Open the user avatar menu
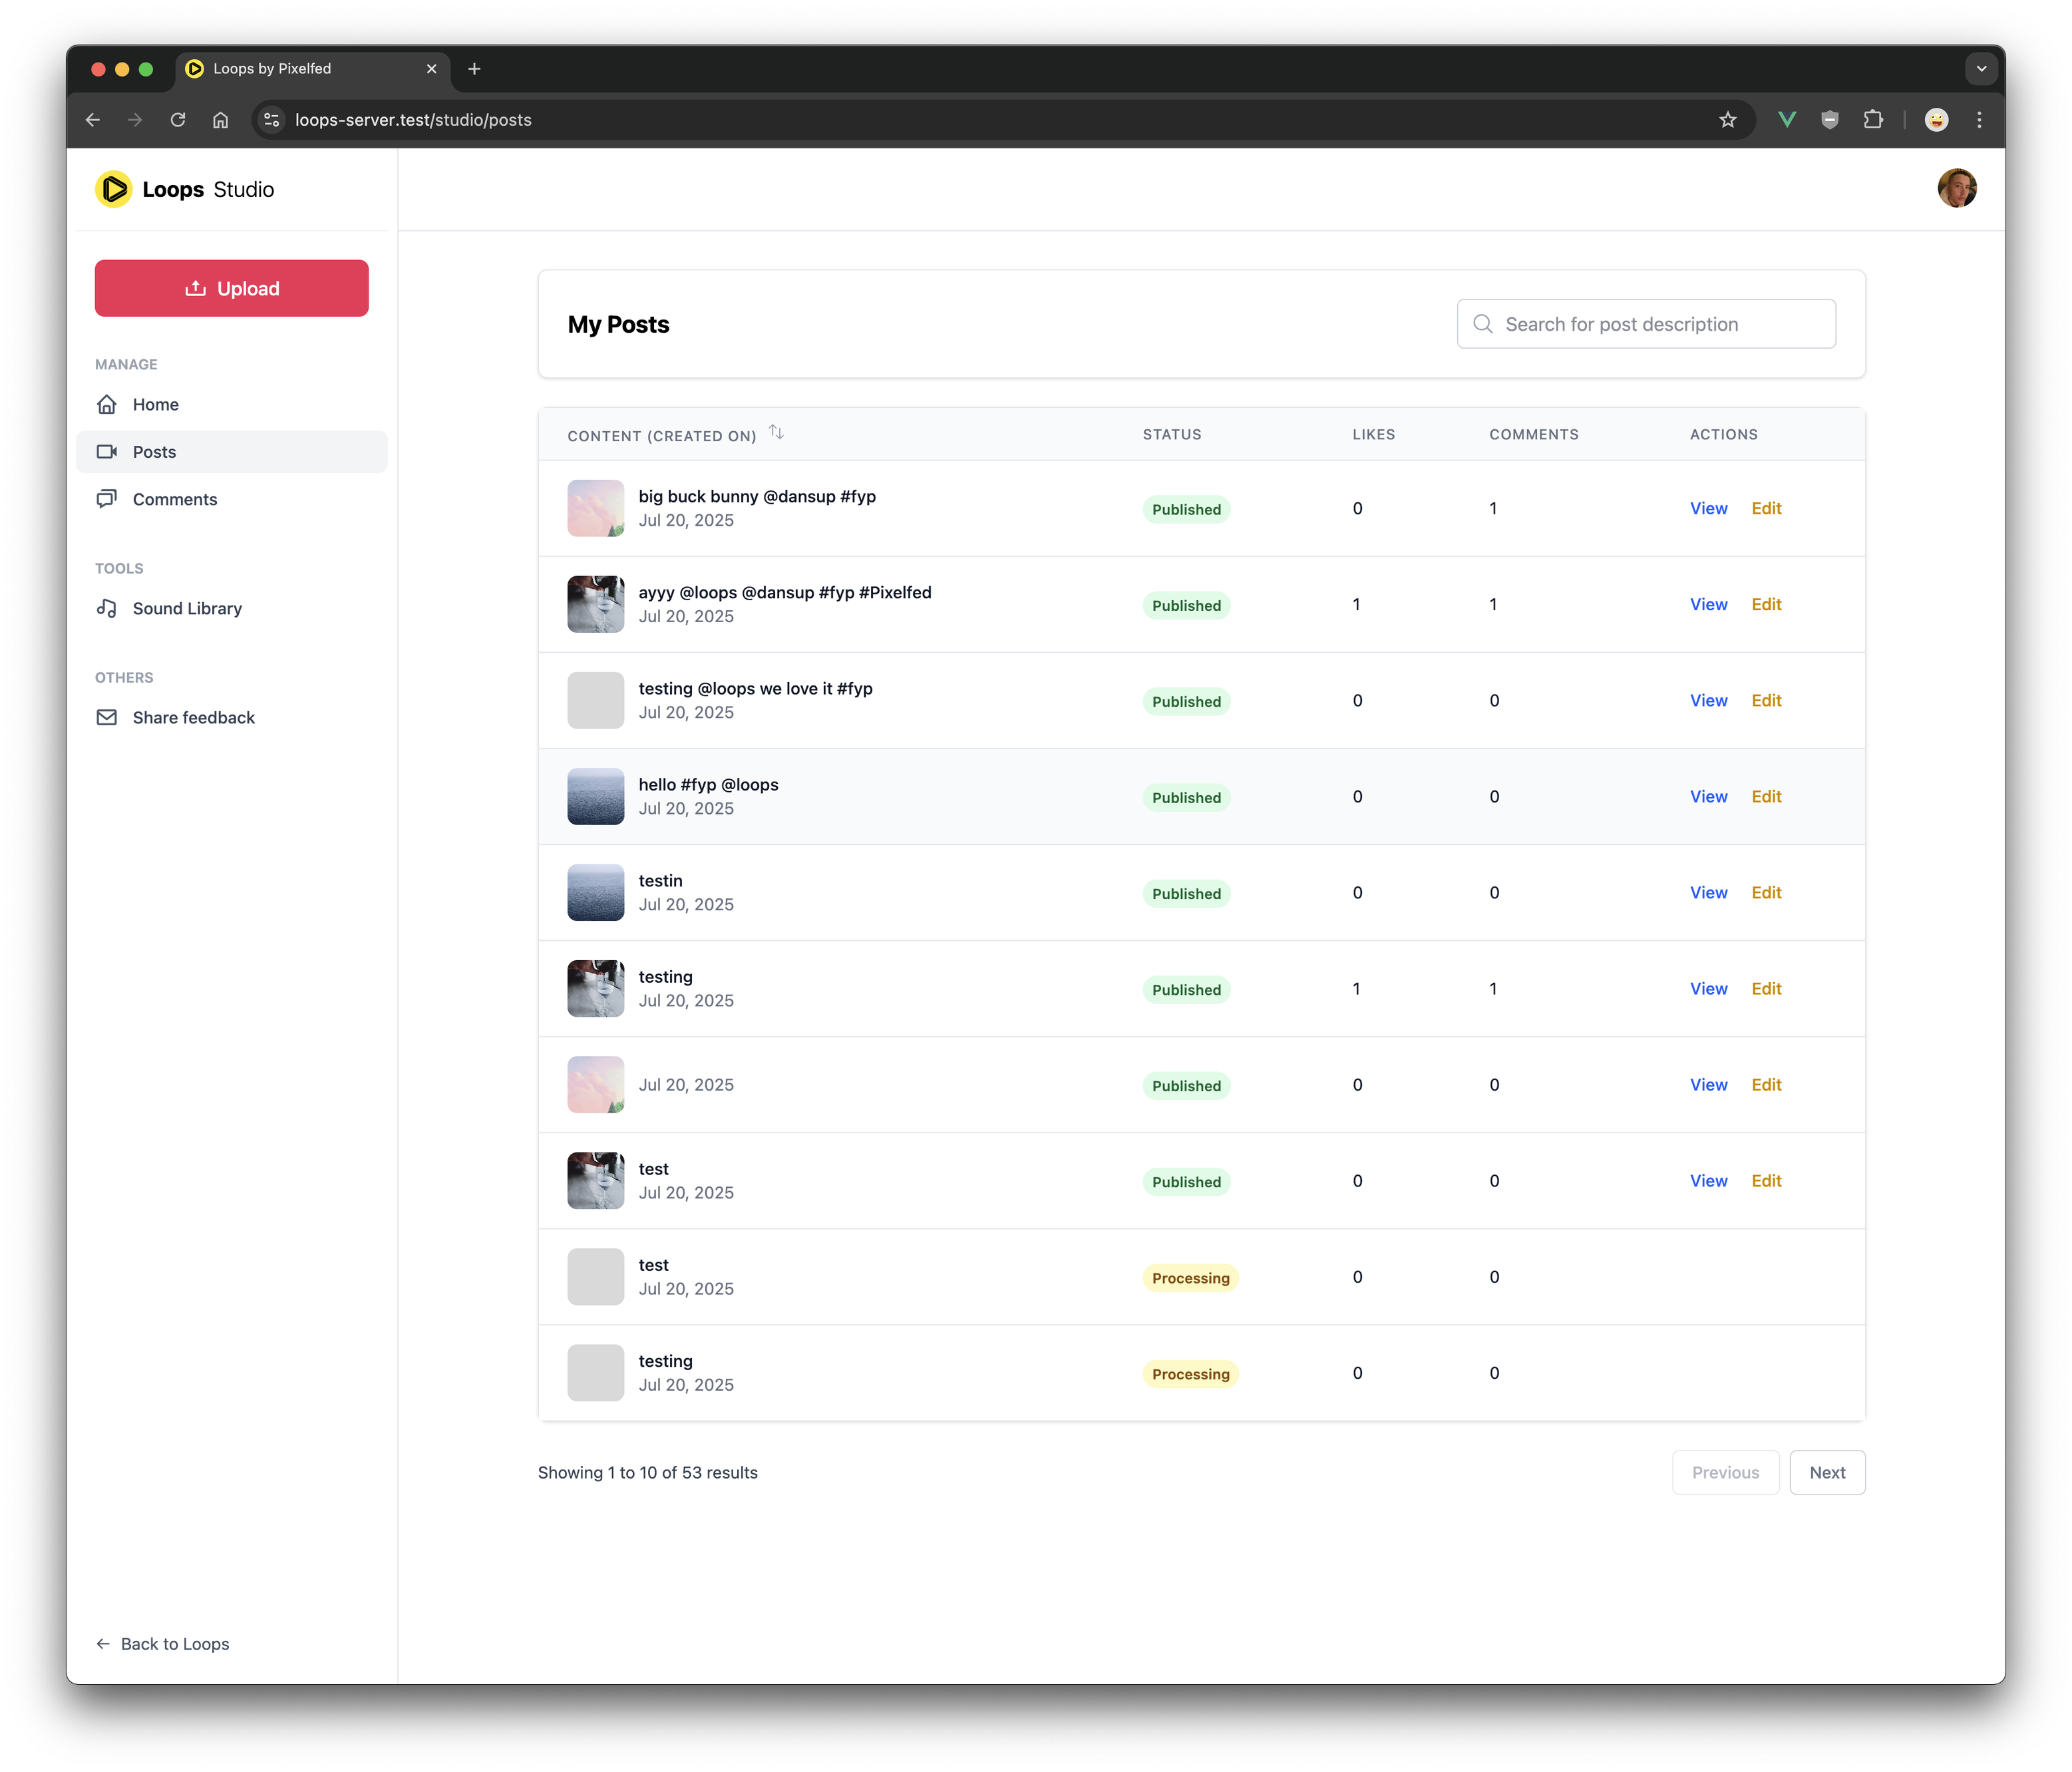This screenshot has height=1772, width=2072. click(x=1956, y=189)
